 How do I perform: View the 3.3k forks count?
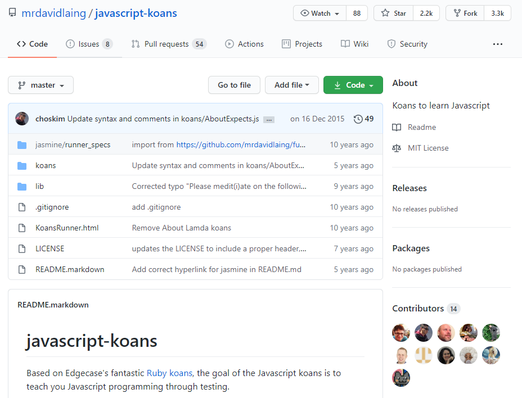[497, 13]
